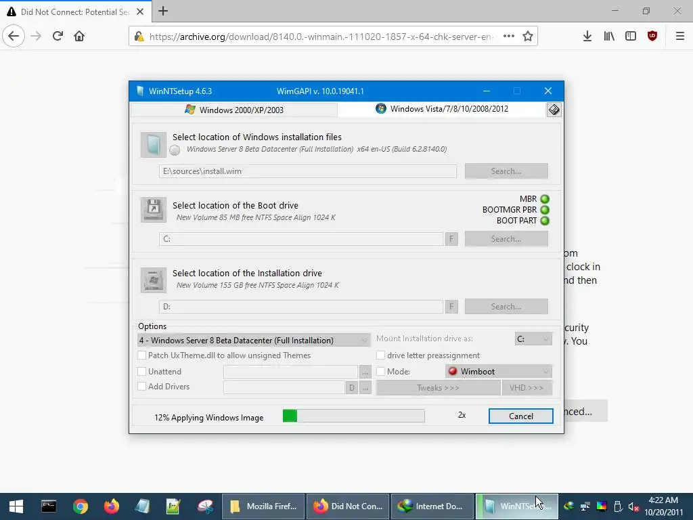
Task: Click the Windows installation files icon
Action: click(154, 145)
